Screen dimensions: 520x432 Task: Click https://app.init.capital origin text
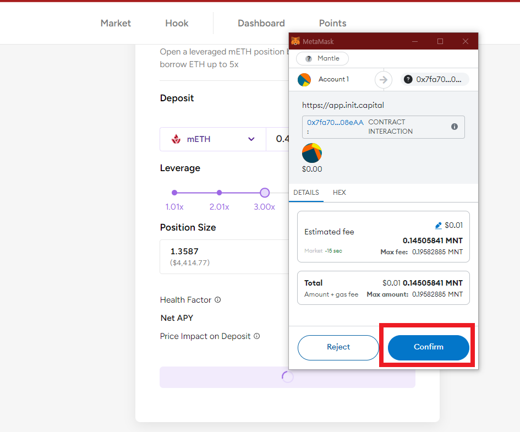[x=343, y=106]
